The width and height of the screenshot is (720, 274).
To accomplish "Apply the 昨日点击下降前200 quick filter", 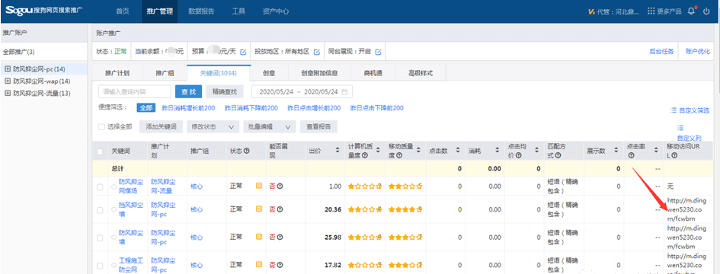I will pos(376,108).
